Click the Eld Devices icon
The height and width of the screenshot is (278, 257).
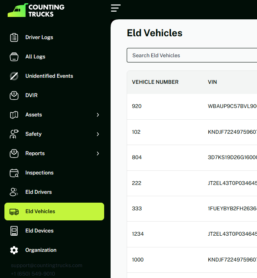14,231
